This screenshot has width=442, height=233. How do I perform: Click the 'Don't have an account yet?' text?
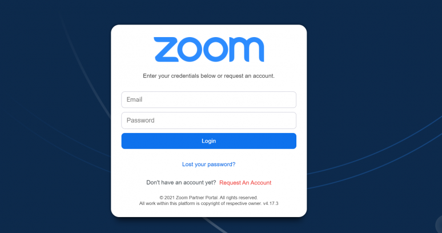point(181,183)
